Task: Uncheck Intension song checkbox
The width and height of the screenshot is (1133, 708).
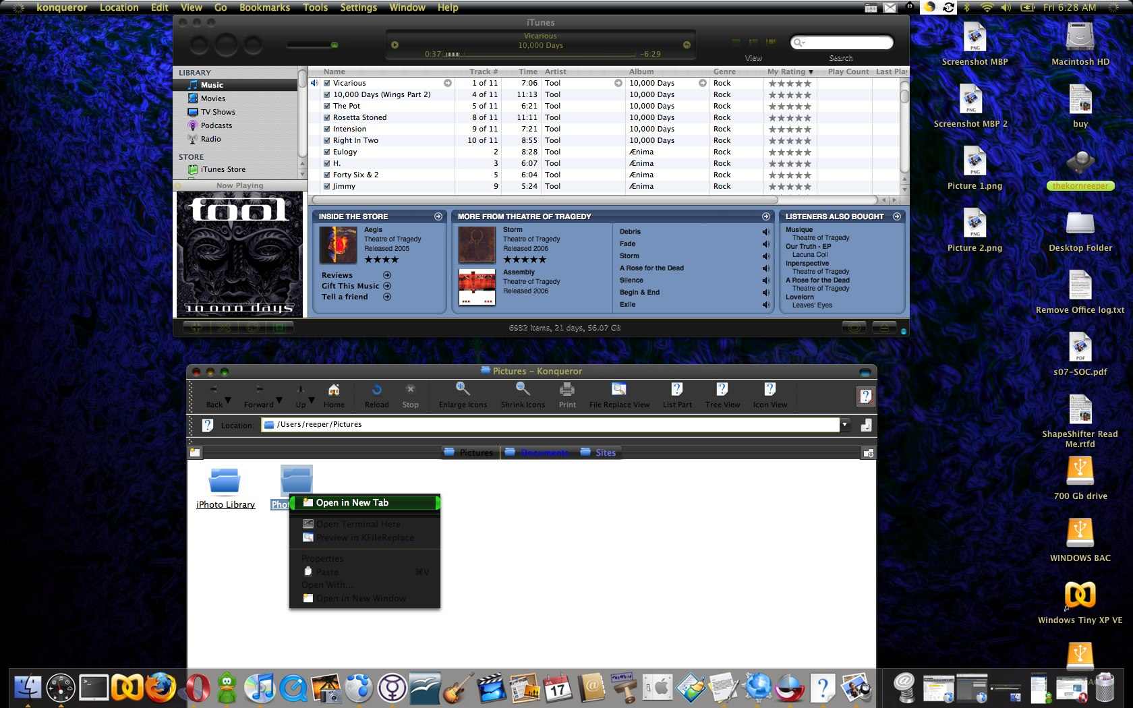Action: pyautogui.click(x=327, y=129)
